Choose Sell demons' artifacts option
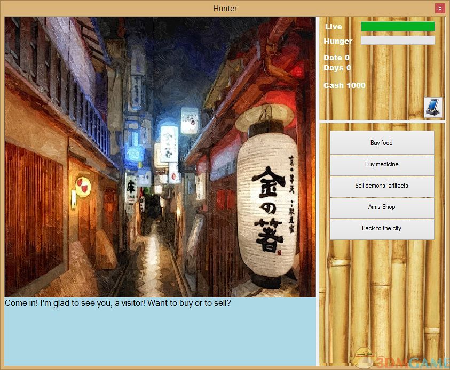Viewport: 450px width, 370px height. click(x=382, y=186)
